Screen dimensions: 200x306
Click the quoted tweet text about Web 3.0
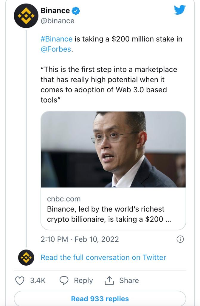(x=109, y=85)
